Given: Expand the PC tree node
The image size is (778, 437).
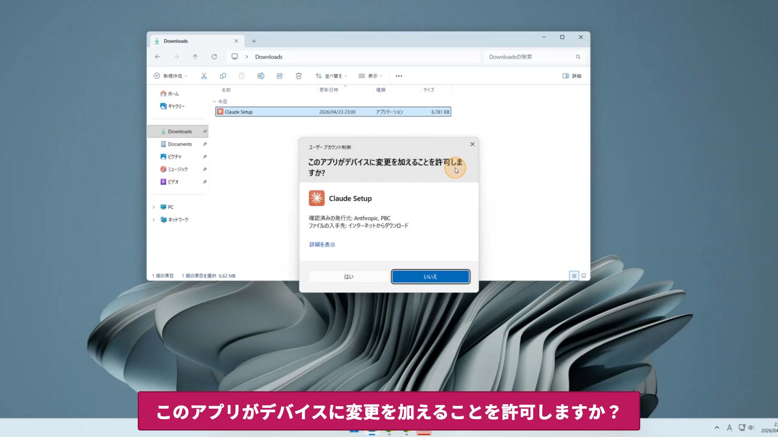Looking at the screenshot, I should tap(154, 207).
